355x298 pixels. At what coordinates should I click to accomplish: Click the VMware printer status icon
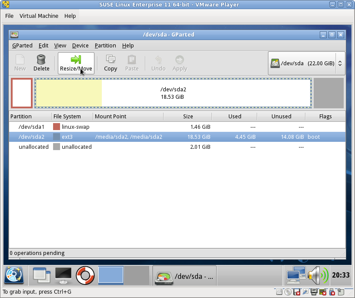pyautogui.click(x=314, y=292)
